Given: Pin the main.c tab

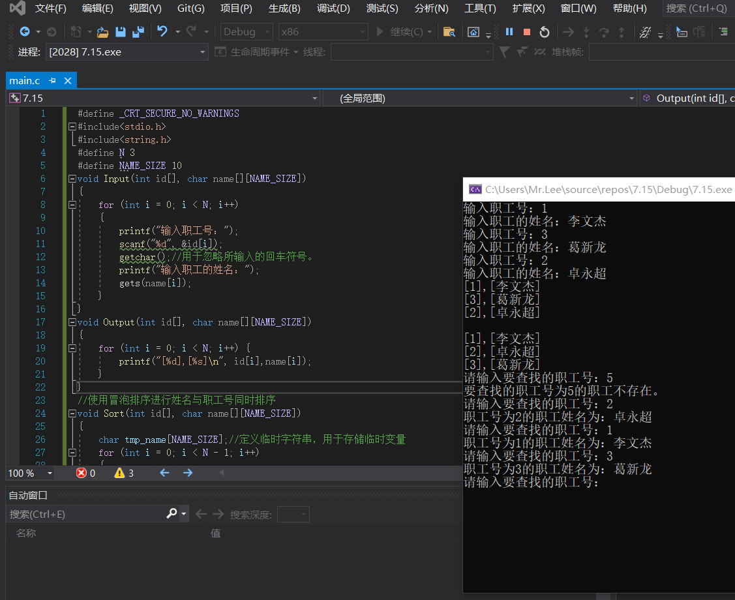Looking at the screenshot, I should coord(52,81).
